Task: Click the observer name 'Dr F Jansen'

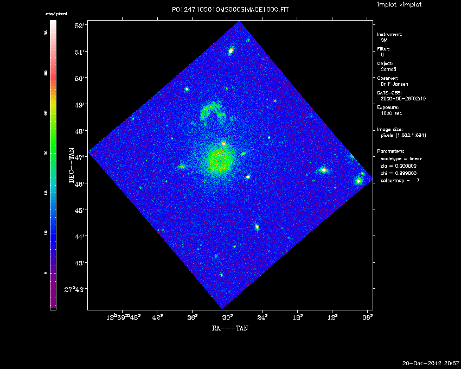Action: [394, 84]
